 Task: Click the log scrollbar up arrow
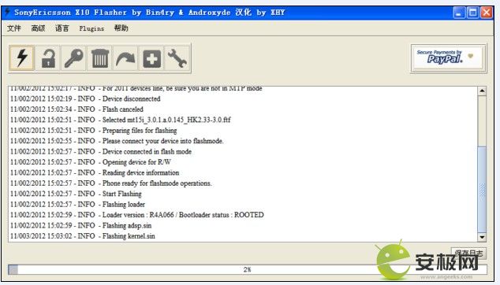tap(482, 91)
